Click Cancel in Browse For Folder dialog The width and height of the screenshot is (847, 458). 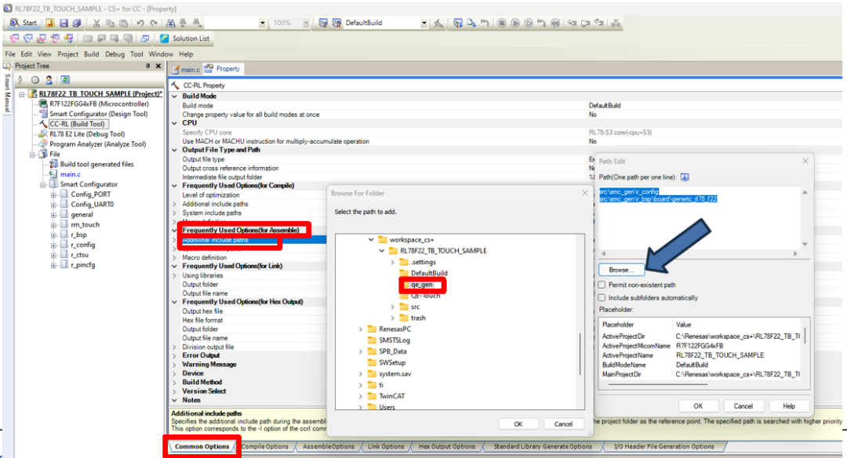pos(563,424)
